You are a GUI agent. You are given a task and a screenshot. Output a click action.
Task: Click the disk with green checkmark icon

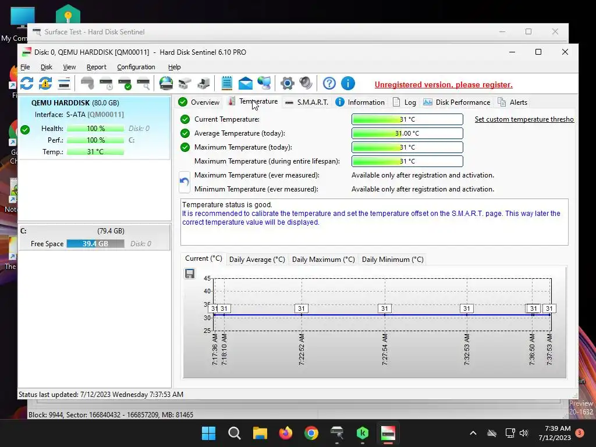point(125,83)
